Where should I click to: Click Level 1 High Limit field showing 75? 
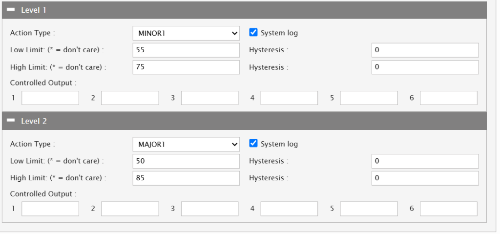(x=186, y=67)
